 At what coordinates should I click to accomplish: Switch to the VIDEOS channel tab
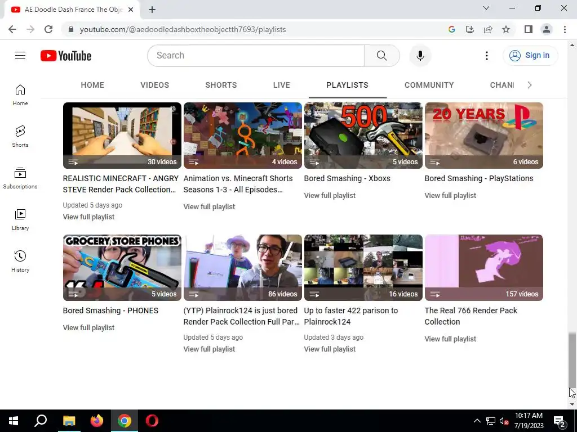tap(154, 85)
